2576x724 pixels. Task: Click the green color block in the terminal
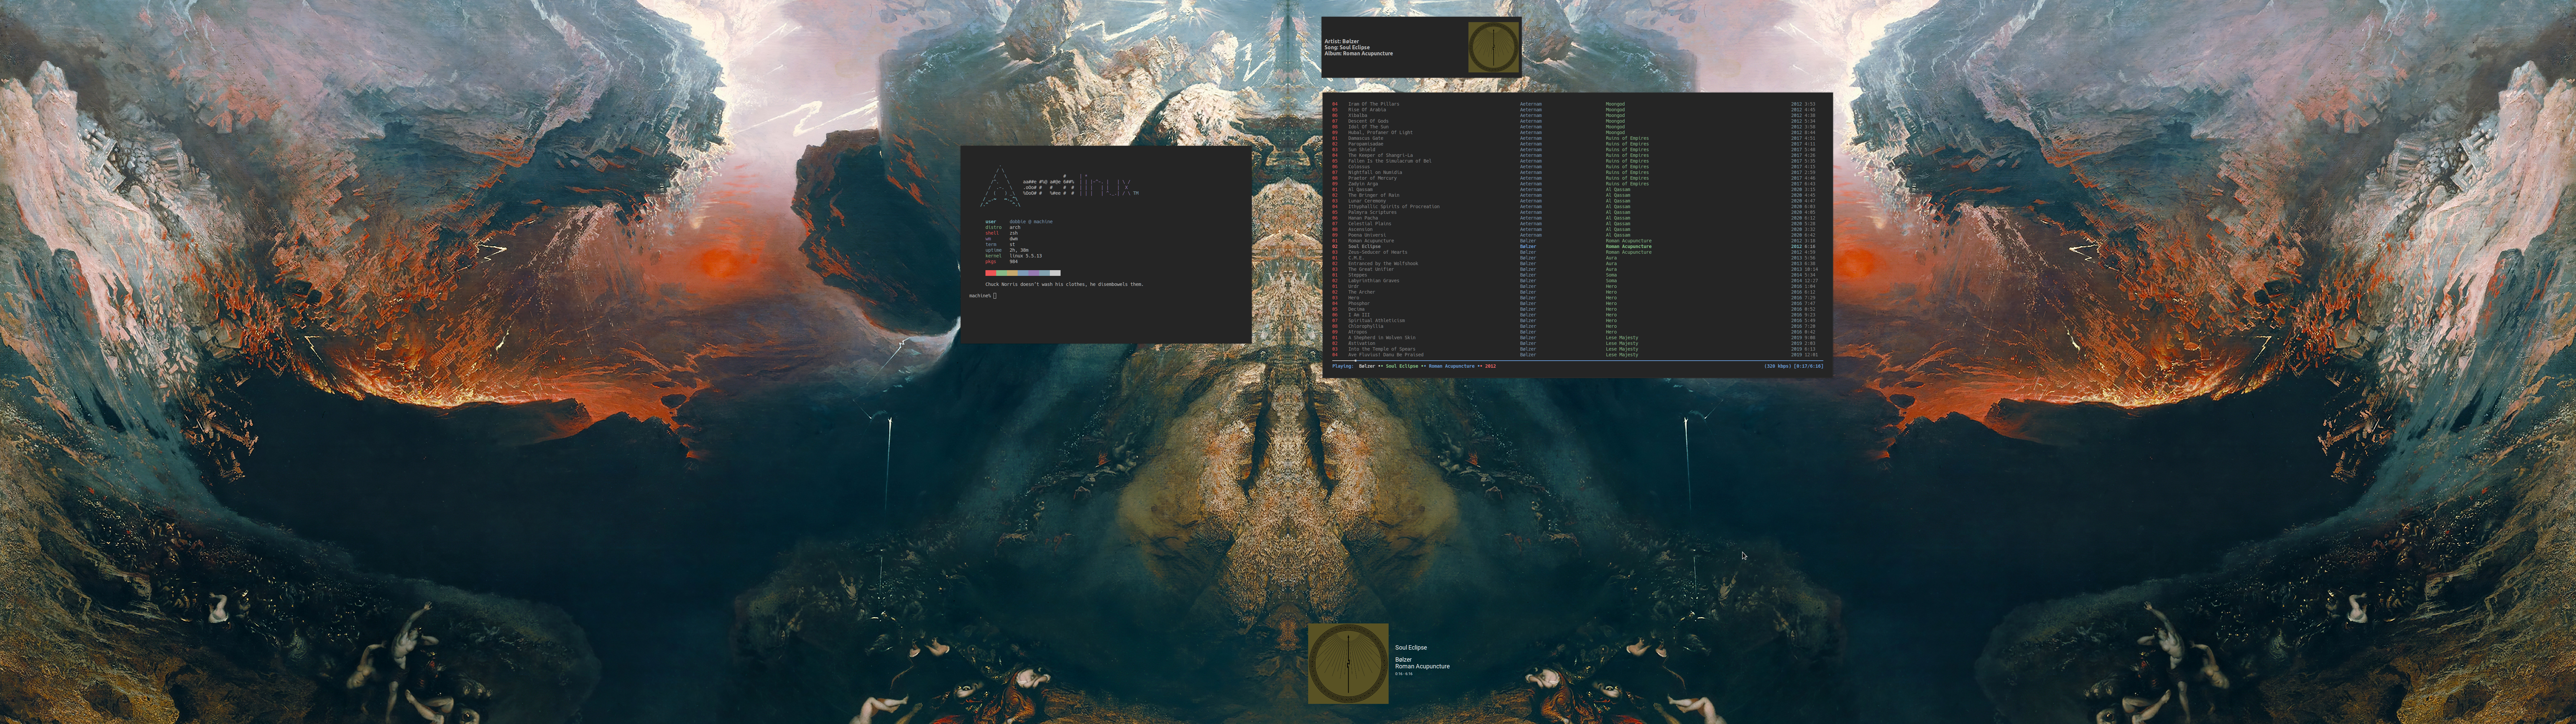[x=1002, y=273]
